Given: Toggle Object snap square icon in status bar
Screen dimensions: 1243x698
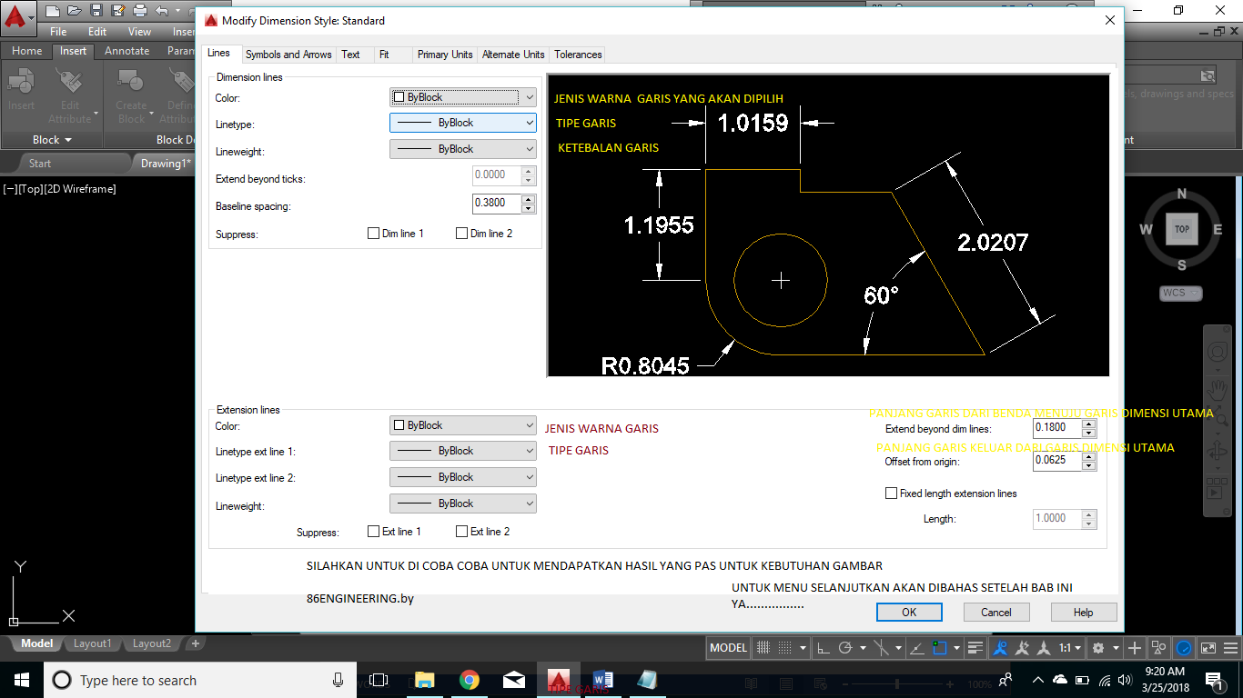Looking at the screenshot, I should click(941, 648).
